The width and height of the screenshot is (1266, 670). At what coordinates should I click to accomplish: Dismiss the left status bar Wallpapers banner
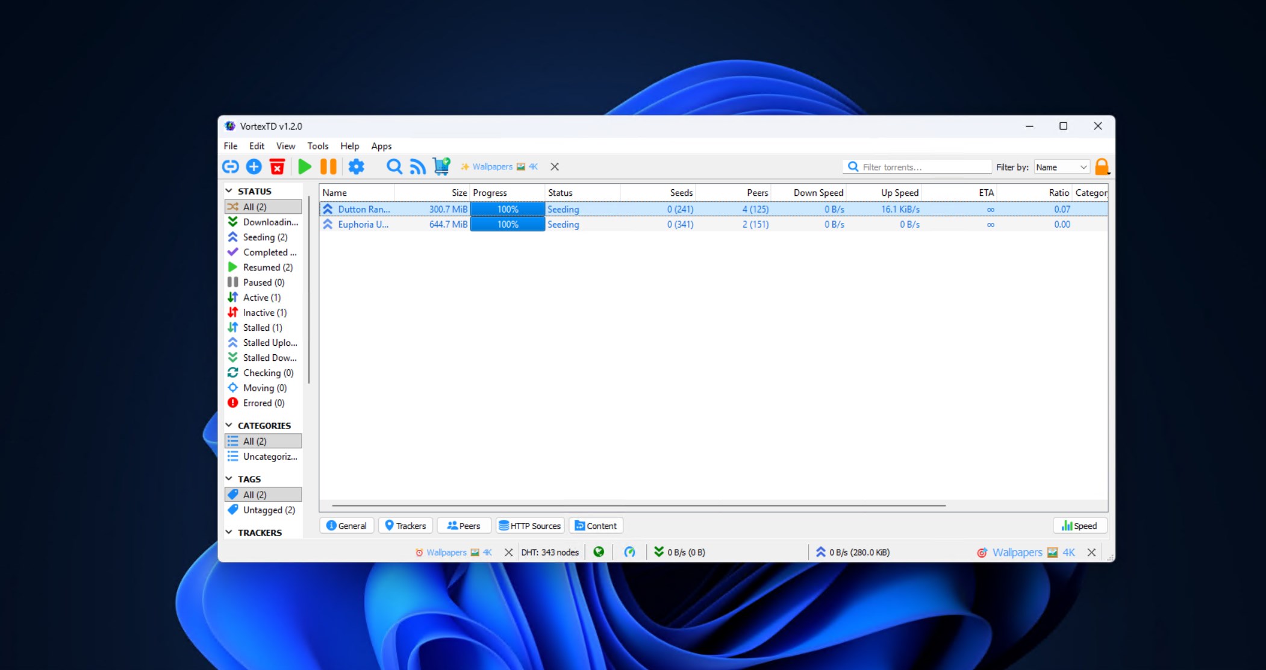click(509, 553)
